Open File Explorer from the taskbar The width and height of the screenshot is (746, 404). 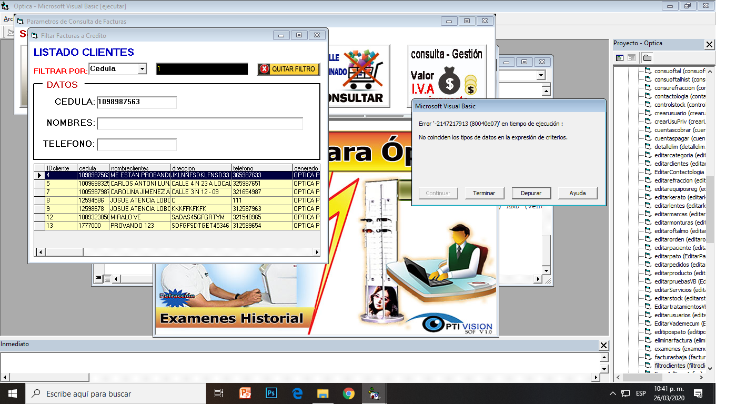pyautogui.click(x=323, y=393)
